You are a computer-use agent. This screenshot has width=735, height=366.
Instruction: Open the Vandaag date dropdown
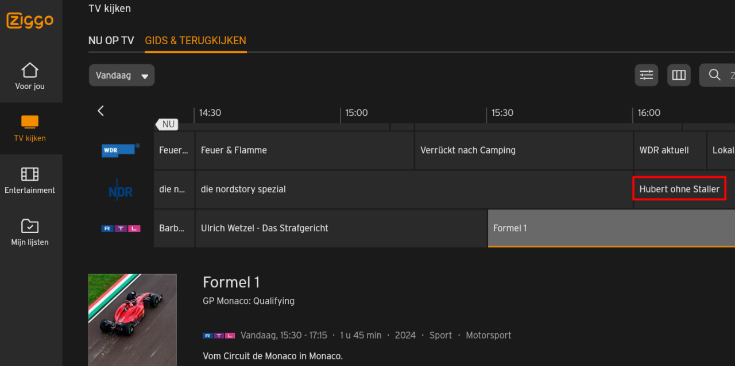121,75
